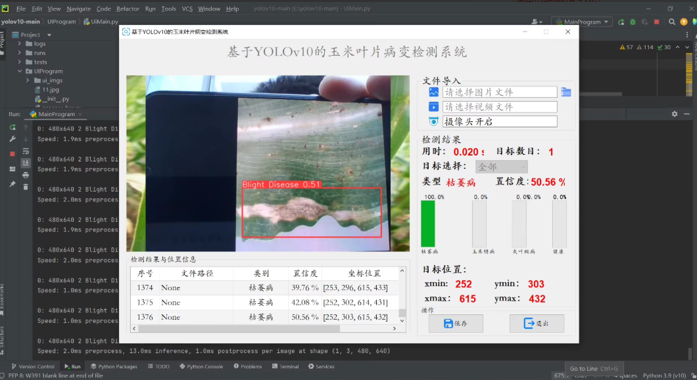697x380 pixels.
Task: Open the Services tool window
Action: [322, 366]
